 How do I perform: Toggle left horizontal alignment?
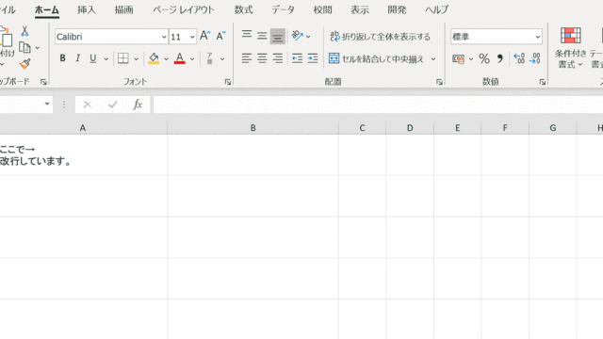coord(247,58)
